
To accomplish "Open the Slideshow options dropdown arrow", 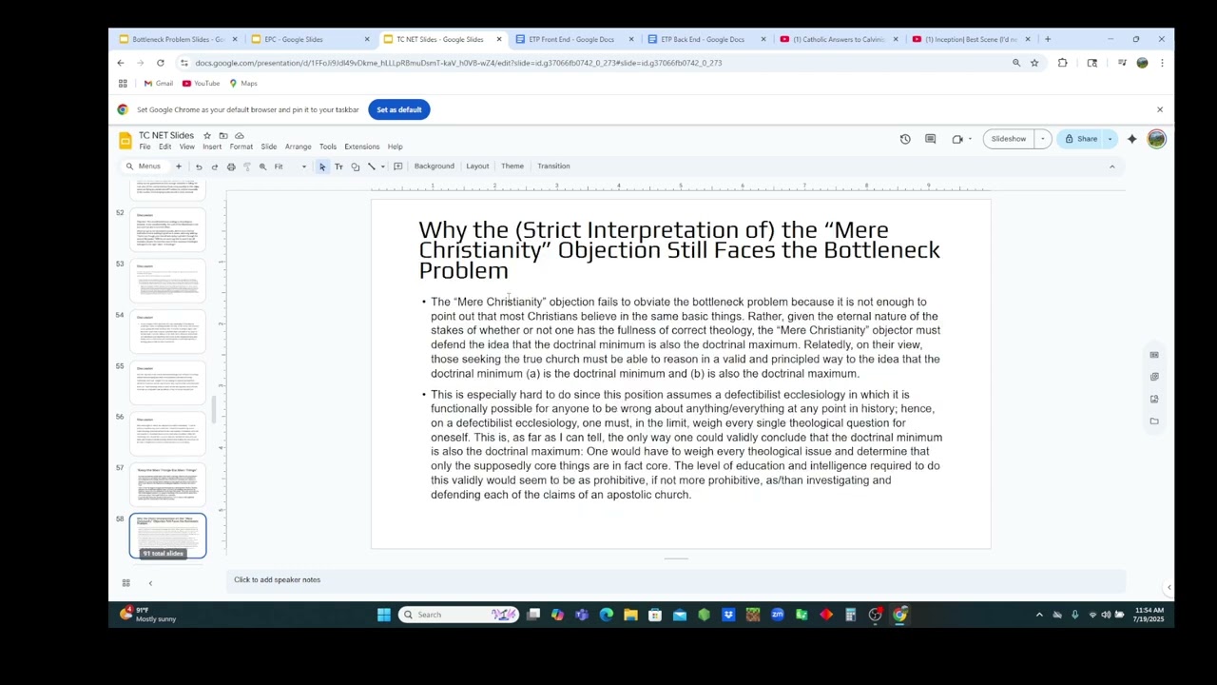I will [x=1042, y=139].
